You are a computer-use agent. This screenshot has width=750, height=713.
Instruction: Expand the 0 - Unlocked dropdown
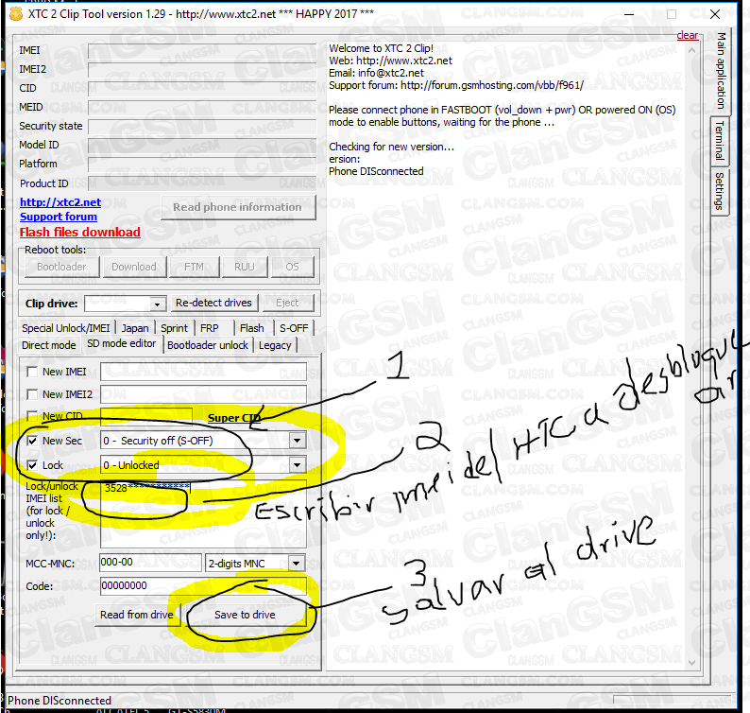pos(297,464)
